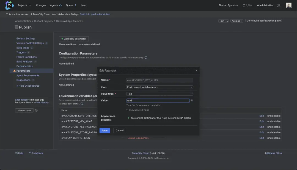Image resolution: width=297 pixels, height=170 pixels.
Task: Open the Kind dropdown
Action: click(159, 87)
